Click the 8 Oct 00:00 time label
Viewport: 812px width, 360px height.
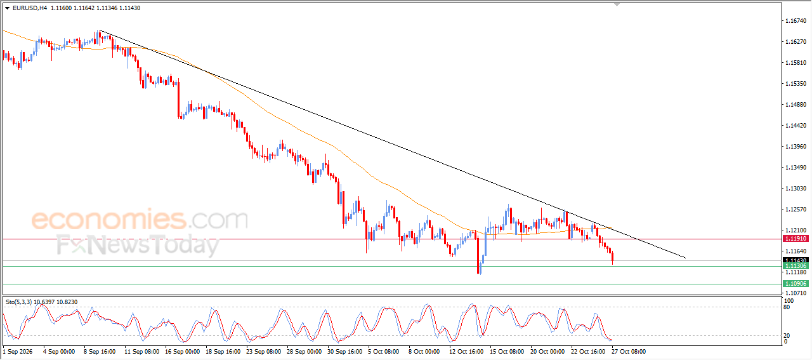[424, 351]
